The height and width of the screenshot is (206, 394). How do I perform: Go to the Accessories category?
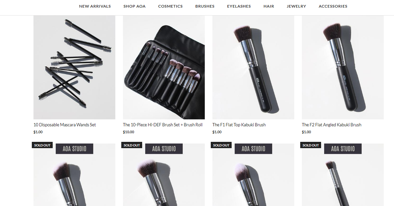pyautogui.click(x=333, y=6)
